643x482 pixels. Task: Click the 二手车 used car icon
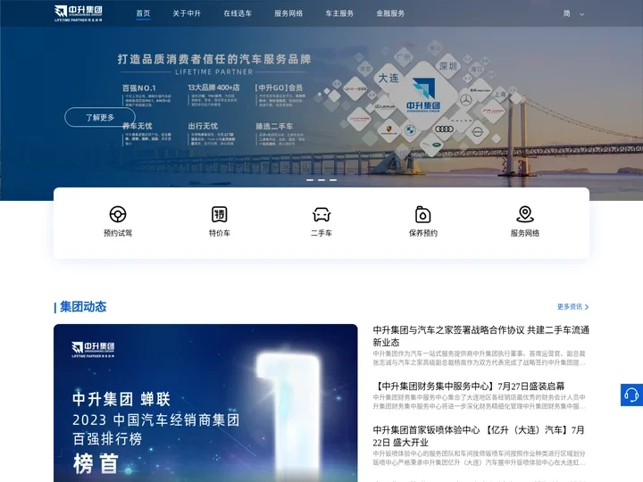(321, 214)
